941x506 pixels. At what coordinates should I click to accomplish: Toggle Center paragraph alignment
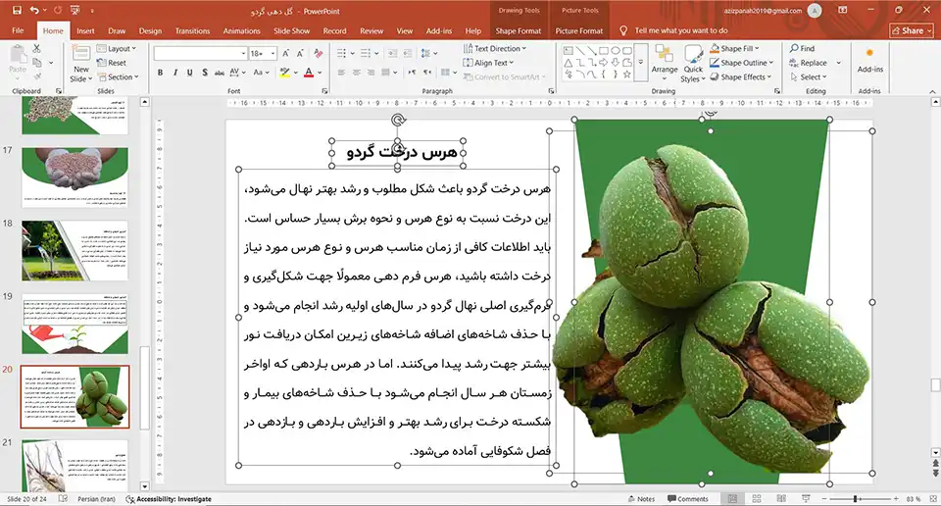pos(357,72)
